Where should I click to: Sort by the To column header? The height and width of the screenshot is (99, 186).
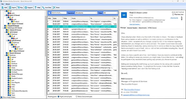(101, 18)
